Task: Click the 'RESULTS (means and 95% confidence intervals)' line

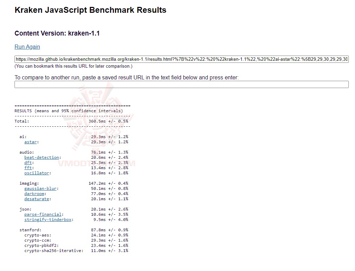Action: tap(69, 111)
